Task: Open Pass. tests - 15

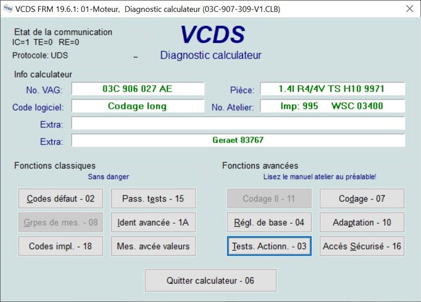Action: [x=154, y=198]
